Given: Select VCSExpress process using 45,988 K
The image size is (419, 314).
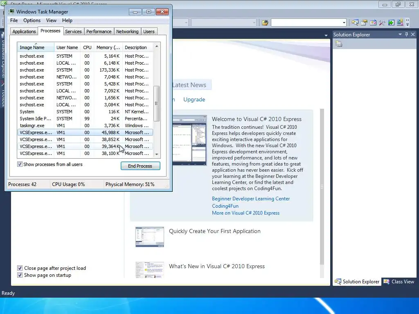Looking at the screenshot, I should point(85,132).
